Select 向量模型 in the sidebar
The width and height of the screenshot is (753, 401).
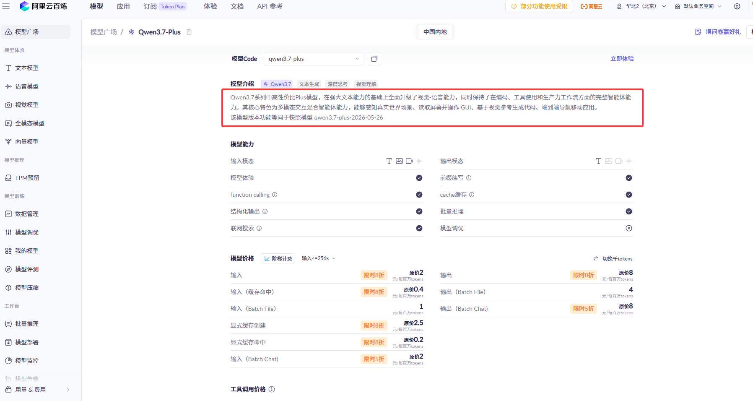(36, 142)
